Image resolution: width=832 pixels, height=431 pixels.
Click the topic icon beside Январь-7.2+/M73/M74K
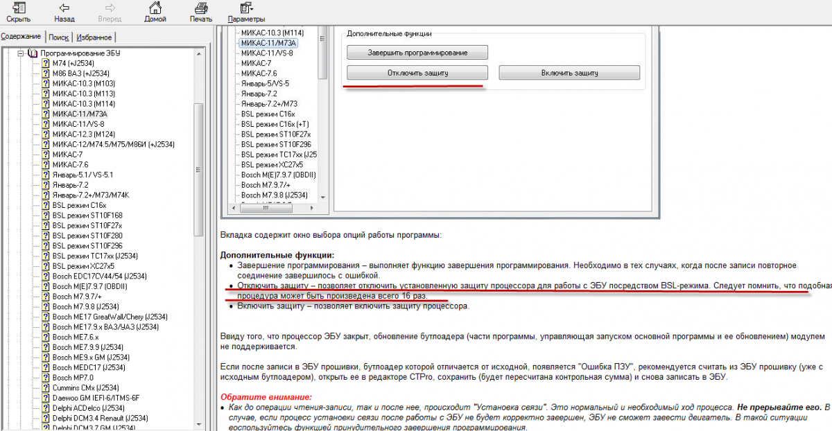click(46, 195)
